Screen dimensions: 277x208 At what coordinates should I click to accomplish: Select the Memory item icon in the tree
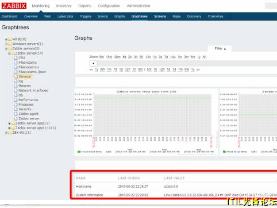16,86
